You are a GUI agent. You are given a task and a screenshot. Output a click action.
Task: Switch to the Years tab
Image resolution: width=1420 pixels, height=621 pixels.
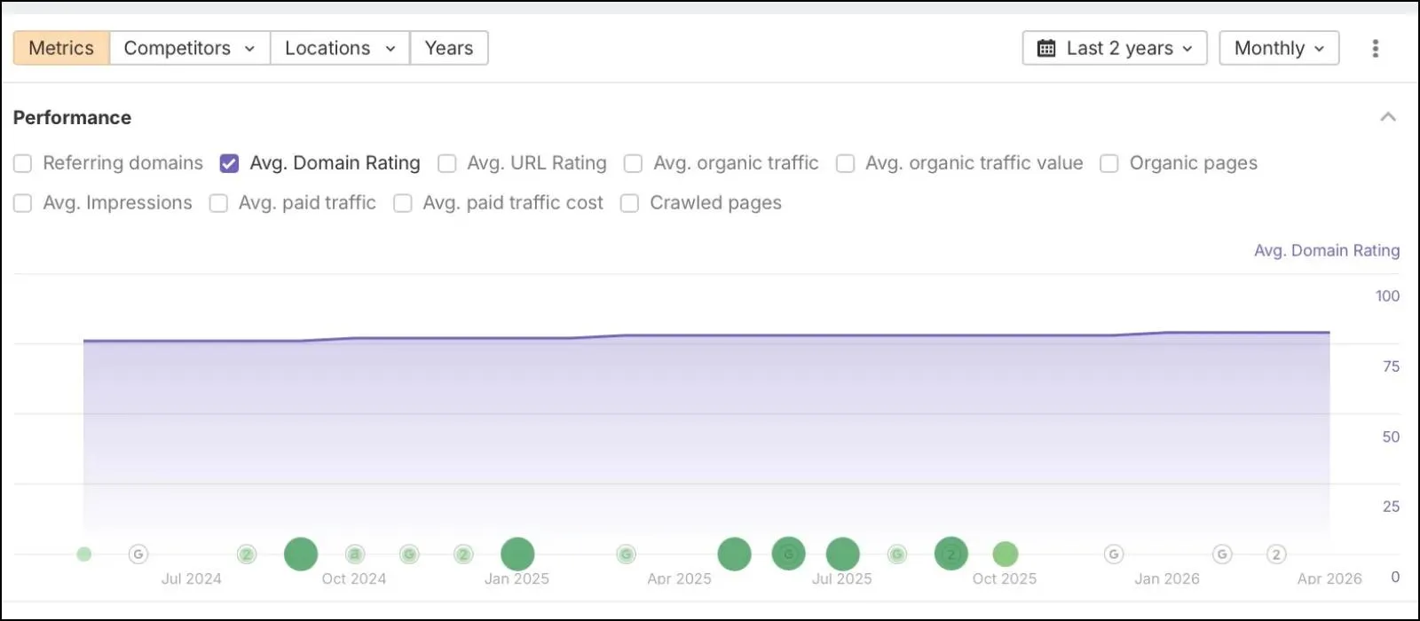click(x=449, y=48)
